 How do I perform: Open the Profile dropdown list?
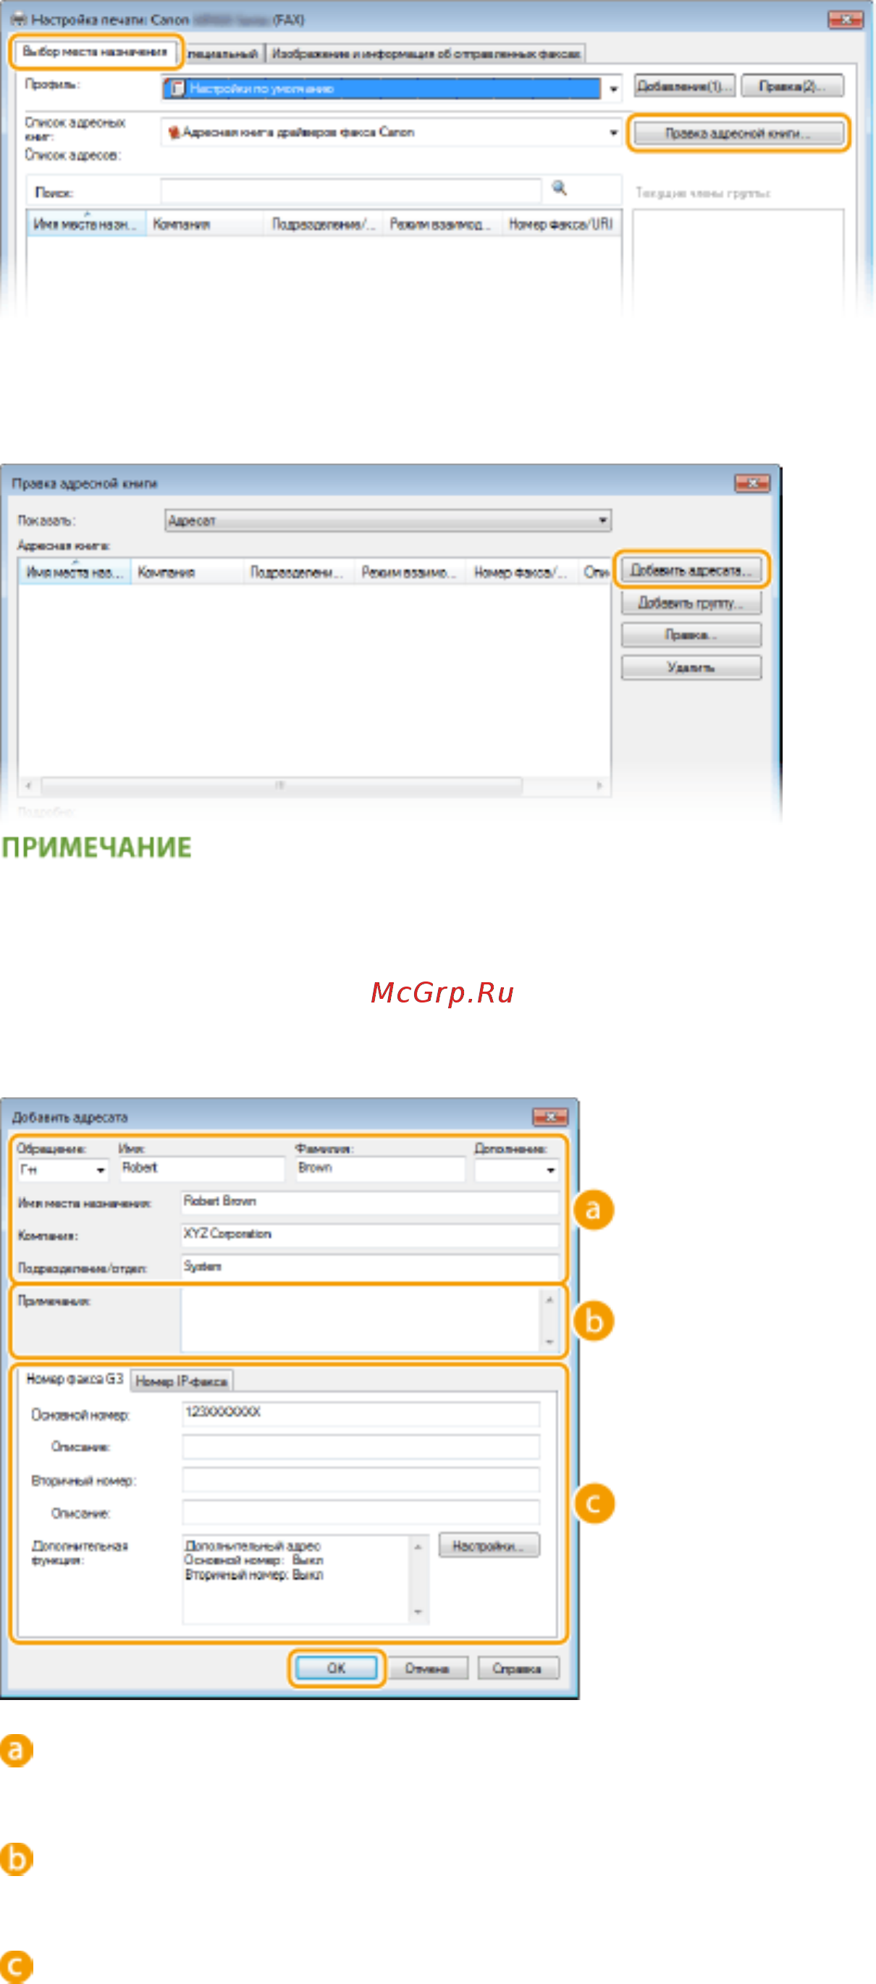pyautogui.click(x=613, y=88)
